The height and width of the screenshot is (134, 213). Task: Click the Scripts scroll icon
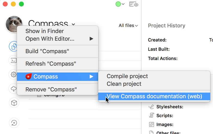[x=151, y=116]
